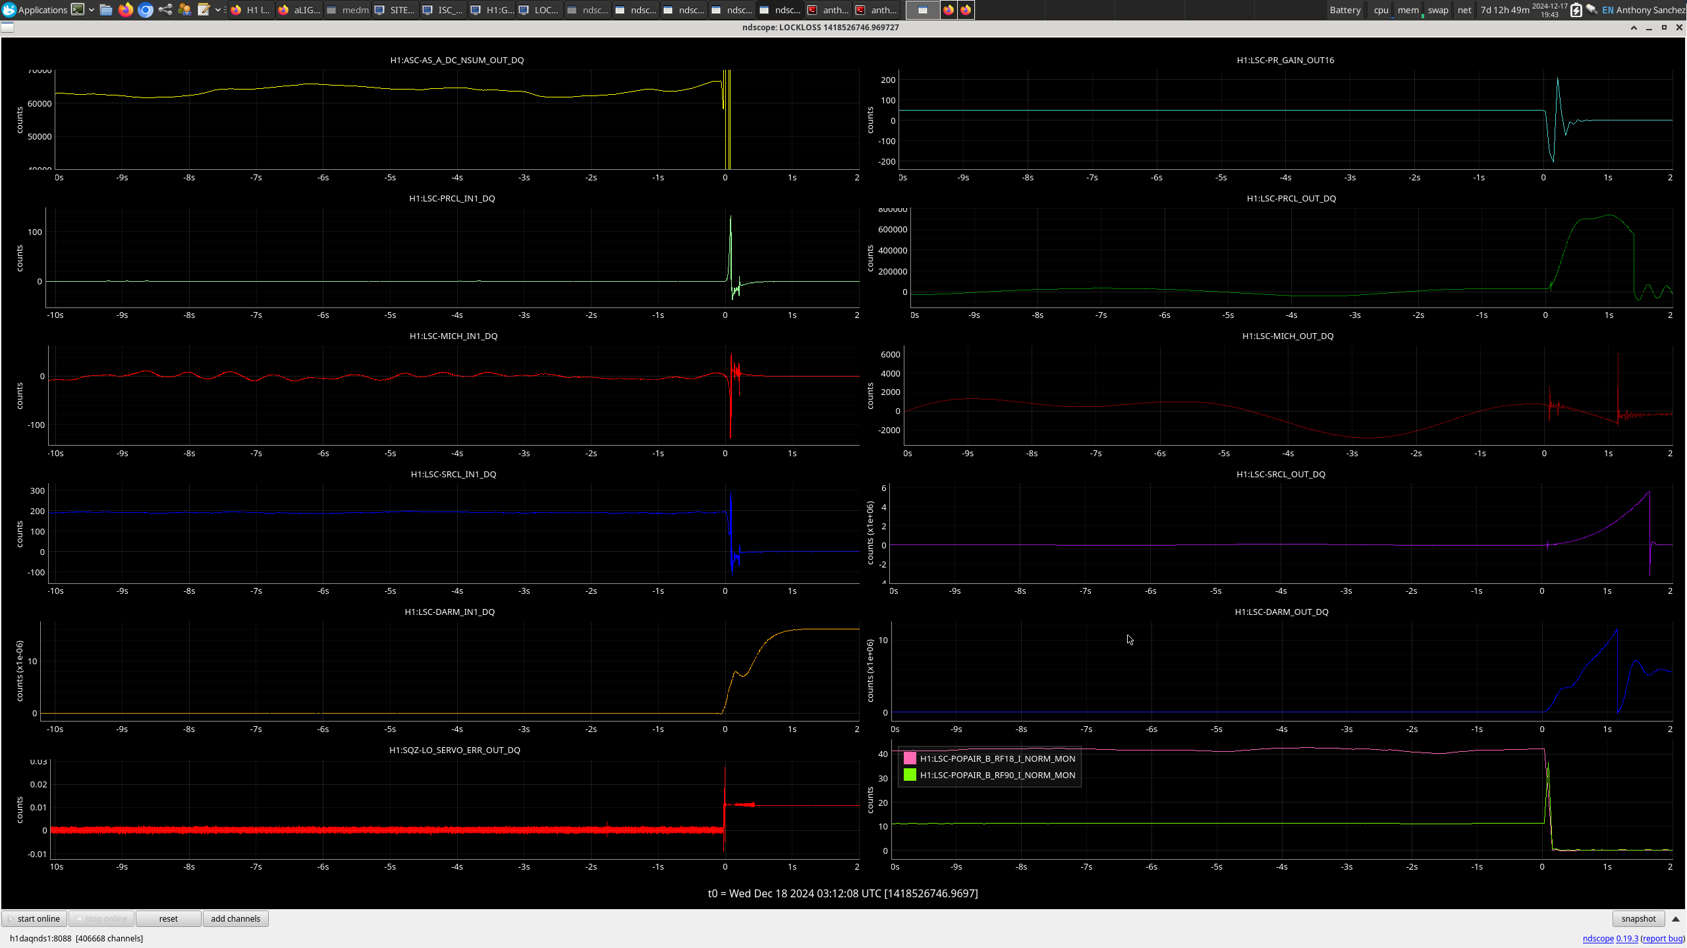1687x948 pixels.
Task: Open the Applications menu
Action: pyautogui.click(x=35, y=10)
